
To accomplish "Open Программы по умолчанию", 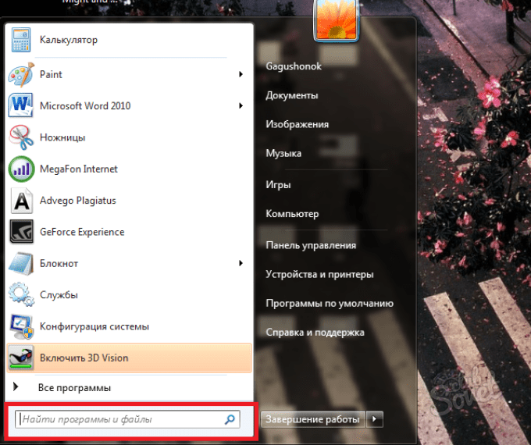I will [x=330, y=303].
